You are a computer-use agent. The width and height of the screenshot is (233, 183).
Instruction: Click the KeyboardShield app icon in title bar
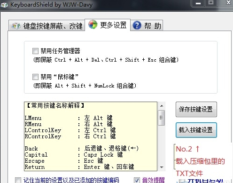point(4,5)
